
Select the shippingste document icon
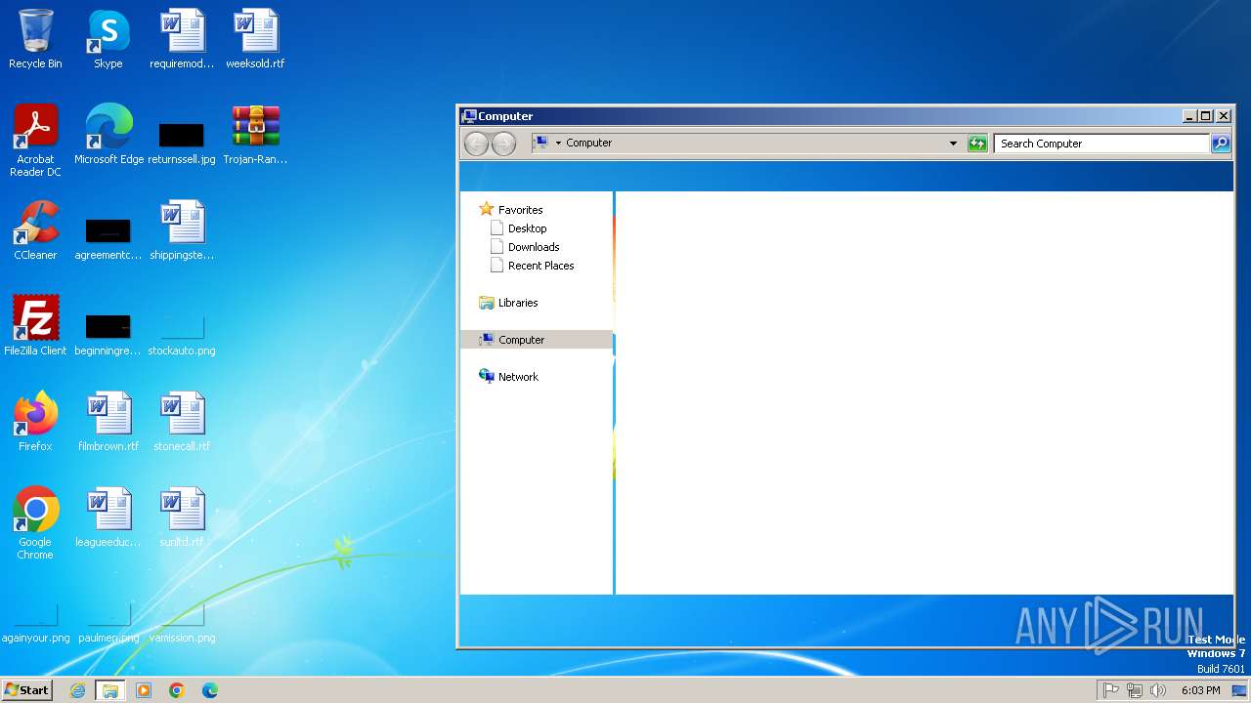[x=182, y=230]
